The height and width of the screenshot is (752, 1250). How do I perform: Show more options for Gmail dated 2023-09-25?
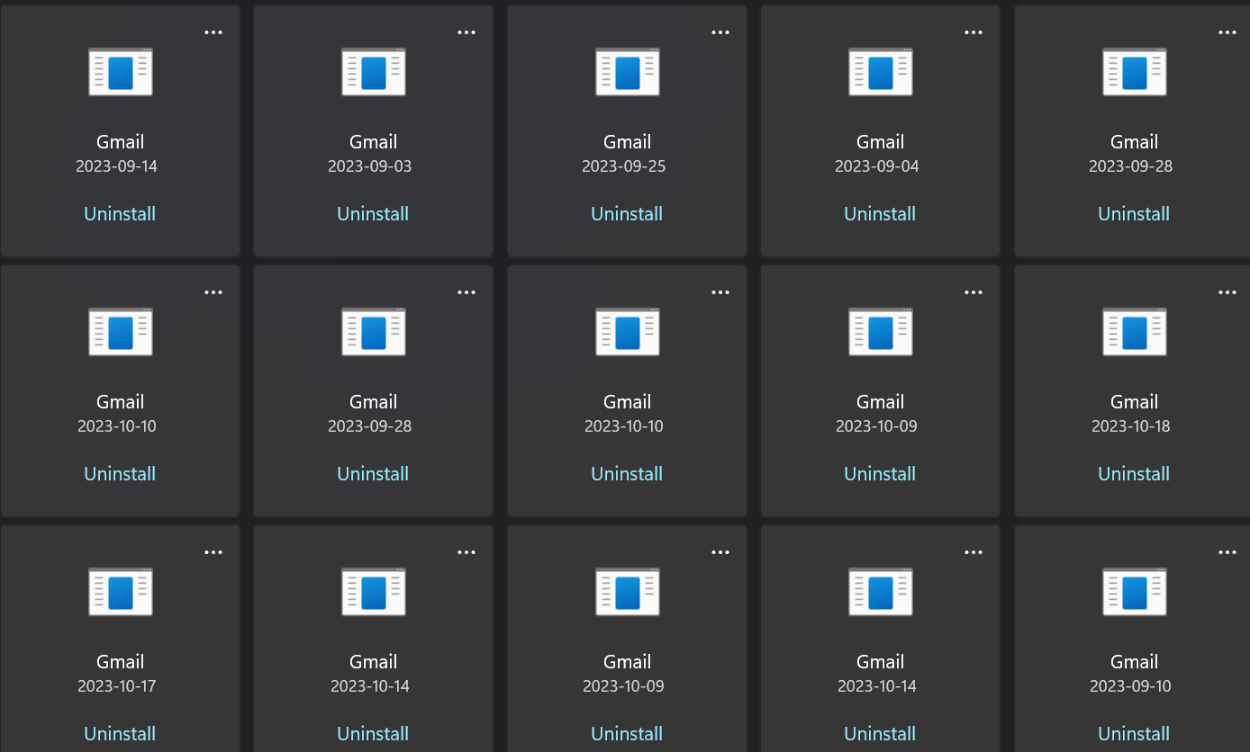coord(720,32)
